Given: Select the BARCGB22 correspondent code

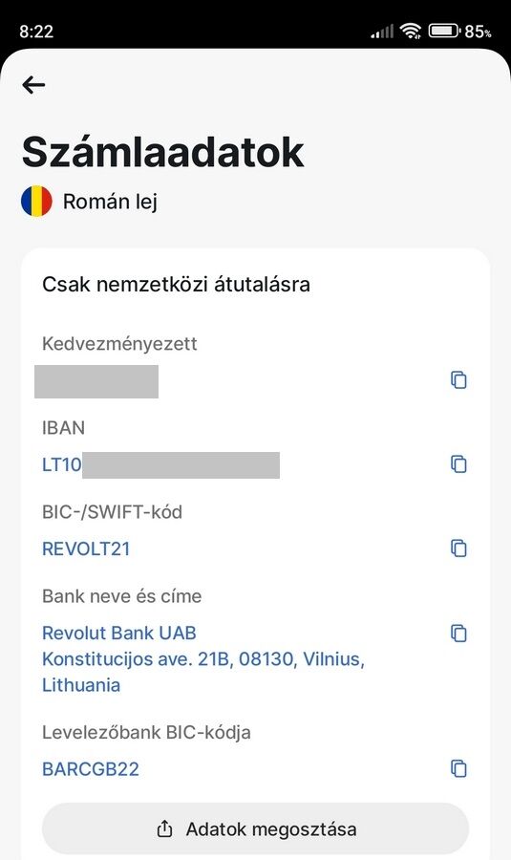Looking at the screenshot, I should tap(91, 769).
